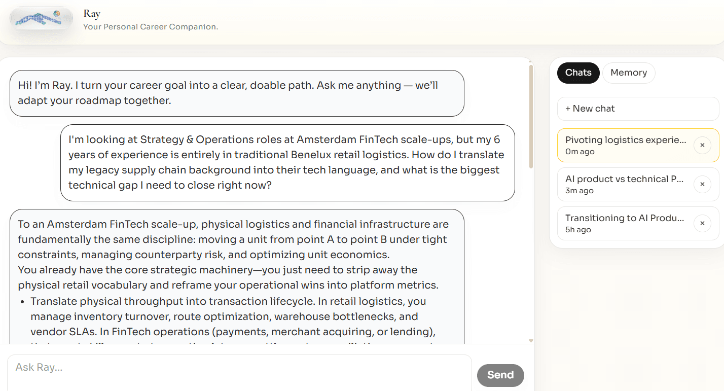Viewport: 724px width, 391px height.
Task: Focus the Ask Ray input field
Action: point(239,372)
